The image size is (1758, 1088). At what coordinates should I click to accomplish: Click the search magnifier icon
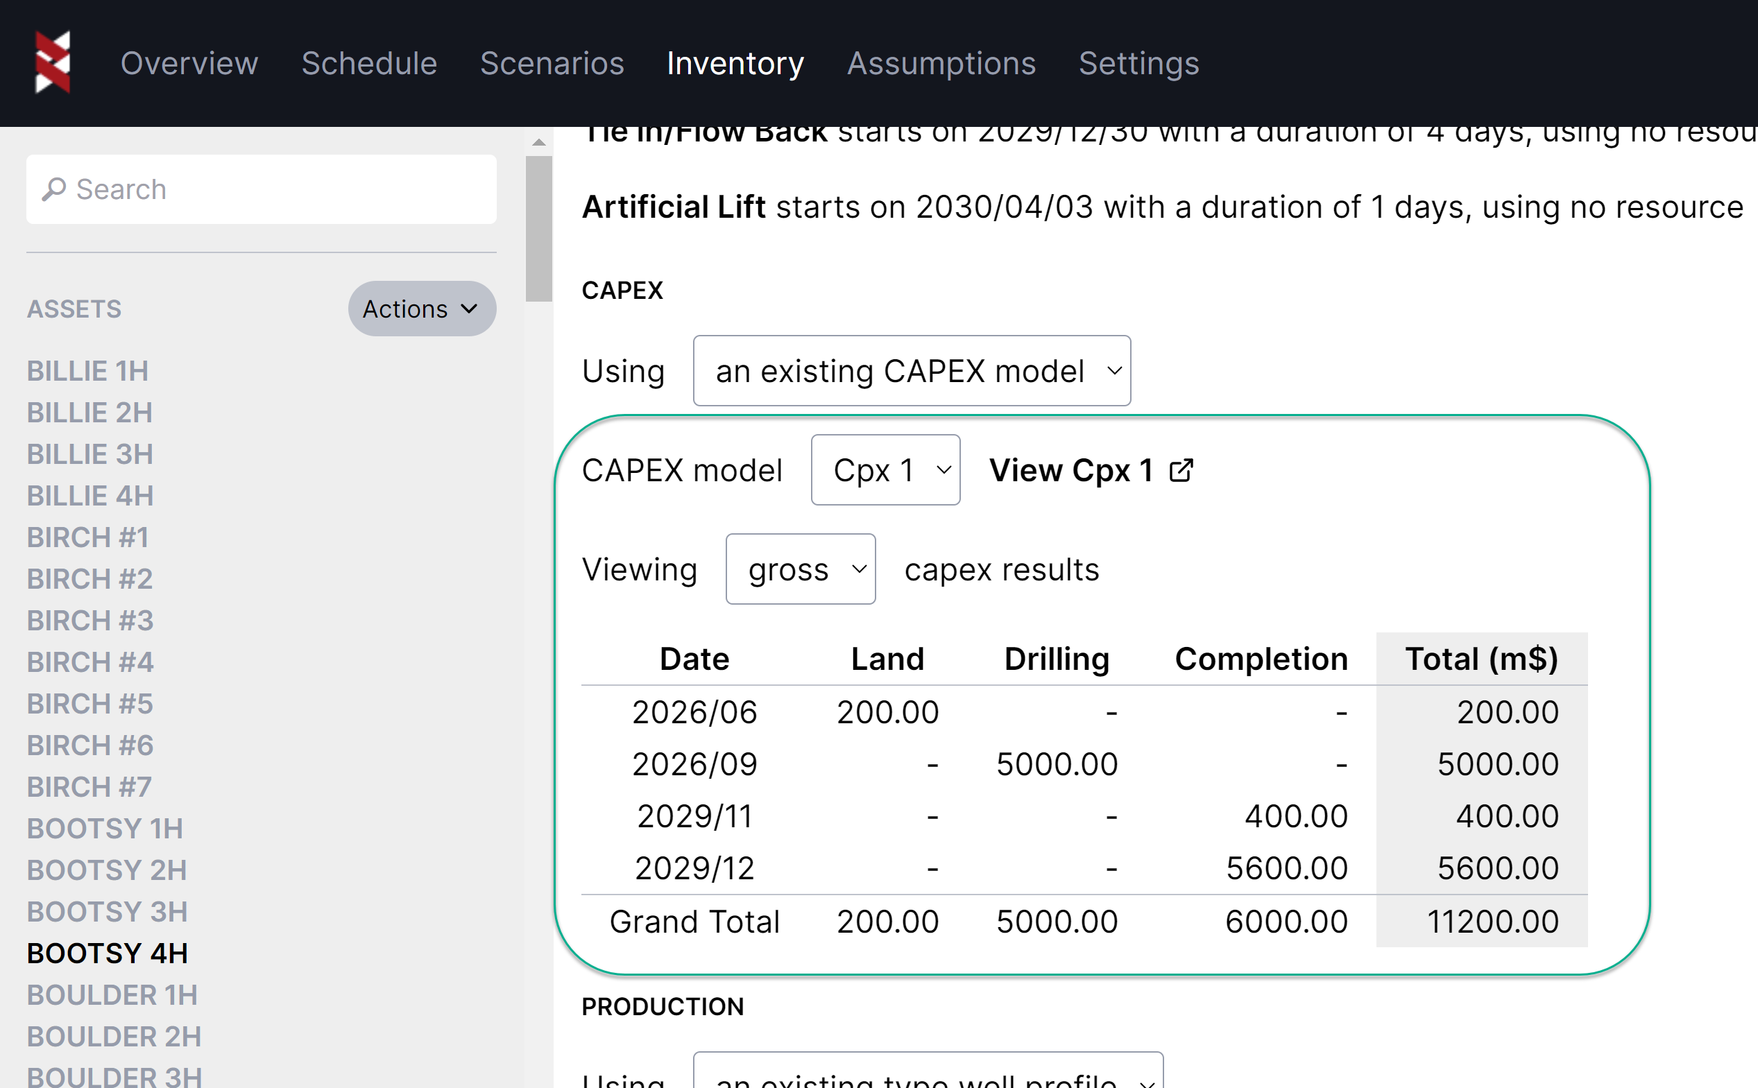(x=54, y=189)
